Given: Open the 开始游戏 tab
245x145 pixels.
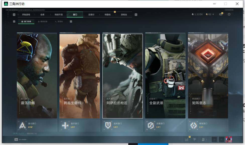Looking at the screenshot, I should 26,15.
